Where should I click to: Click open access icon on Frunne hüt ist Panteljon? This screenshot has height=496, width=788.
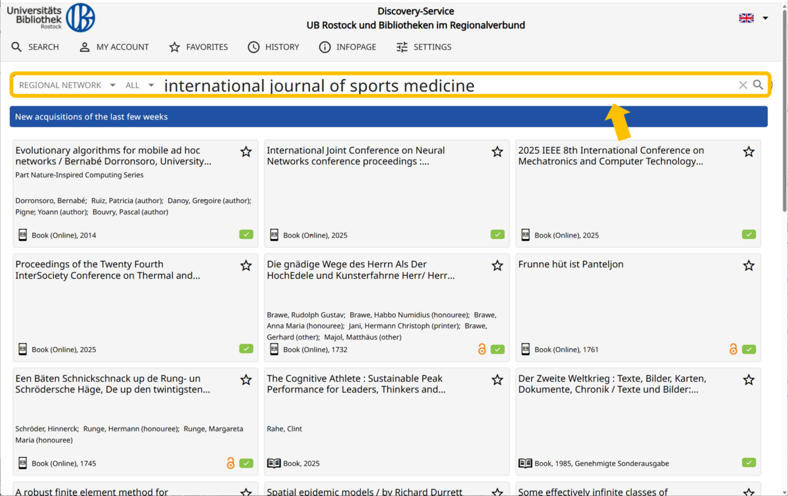[733, 349]
